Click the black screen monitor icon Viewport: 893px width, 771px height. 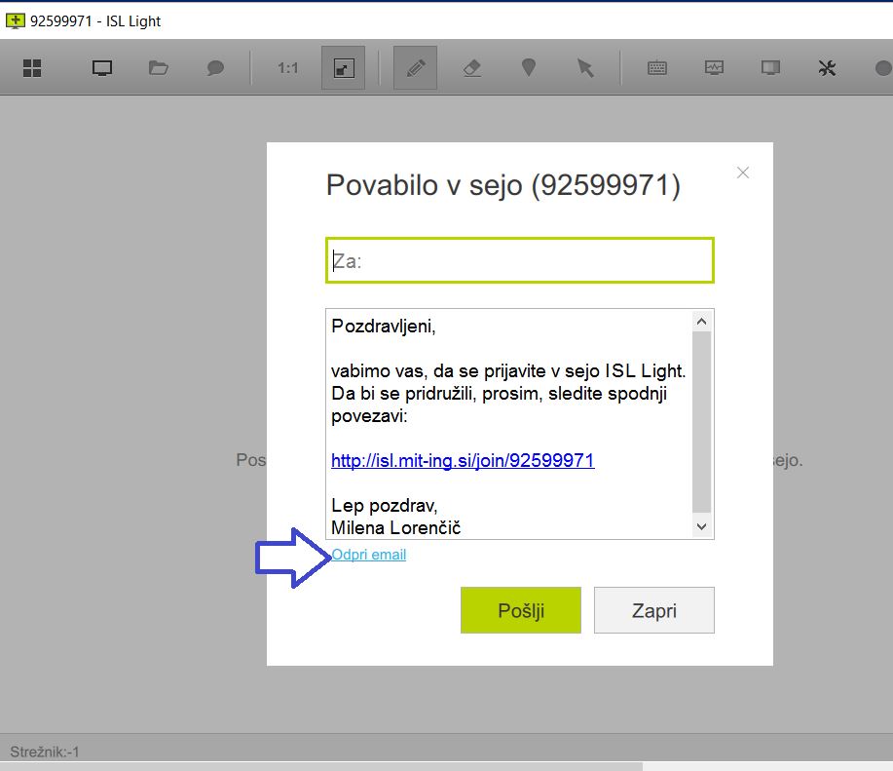[770, 68]
